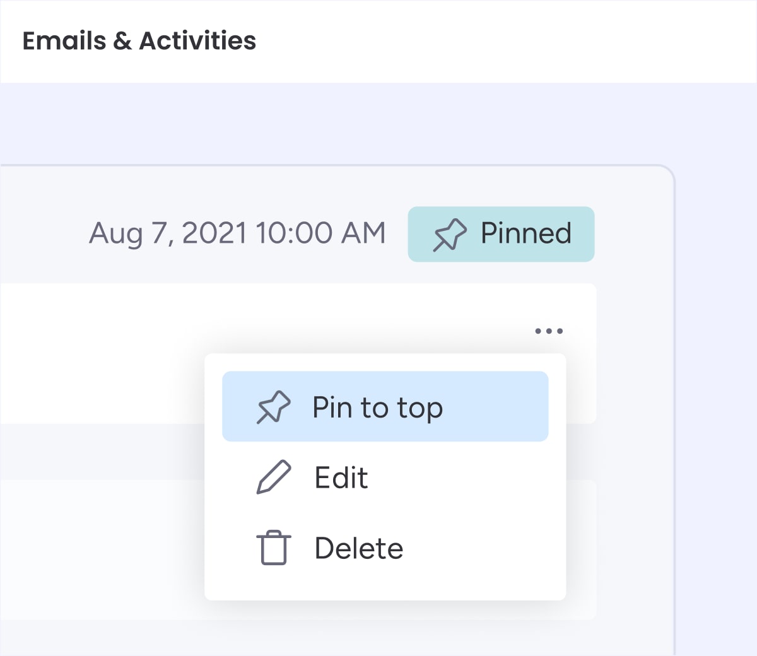Screen dimensions: 757x656
Task: Choose Delete from the context menu
Action: point(385,548)
